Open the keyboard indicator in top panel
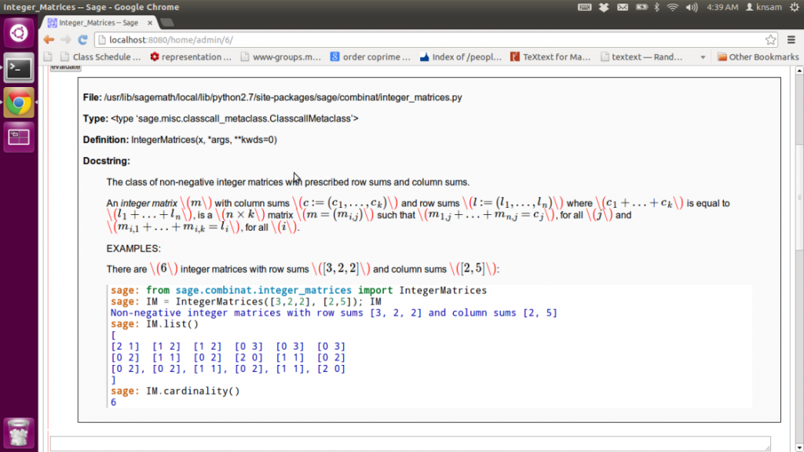 pos(584,7)
